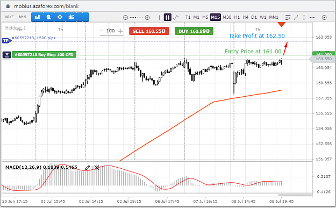Open the NIKE symbol selector
The image size is (336, 208).
pos(10,17)
